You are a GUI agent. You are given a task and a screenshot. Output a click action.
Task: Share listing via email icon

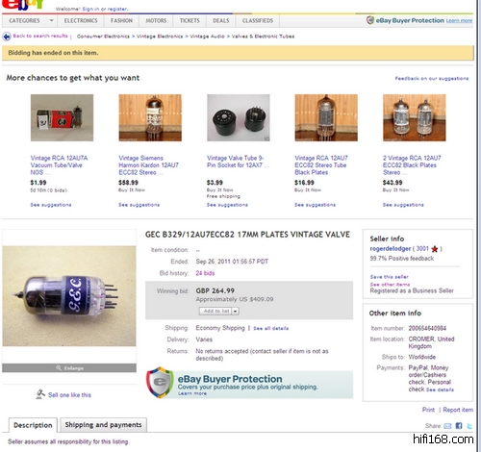(x=447, y=426)
